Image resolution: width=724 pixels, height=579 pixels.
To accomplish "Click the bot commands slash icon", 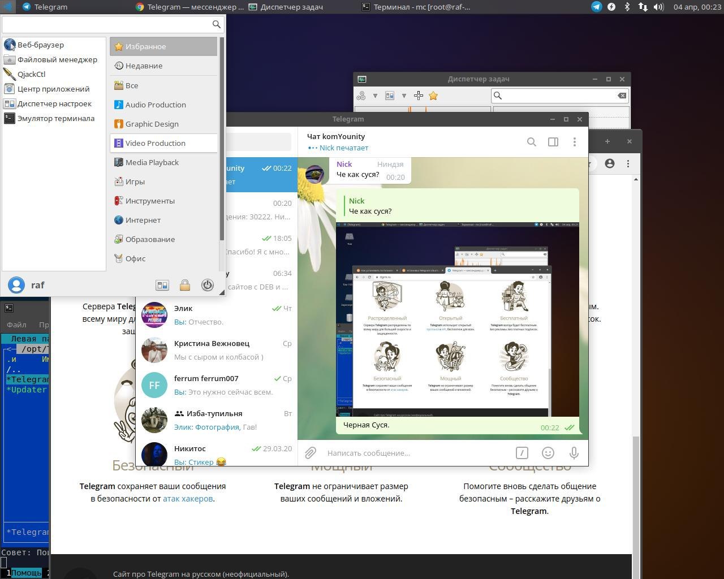I will [x=522, y=453].
